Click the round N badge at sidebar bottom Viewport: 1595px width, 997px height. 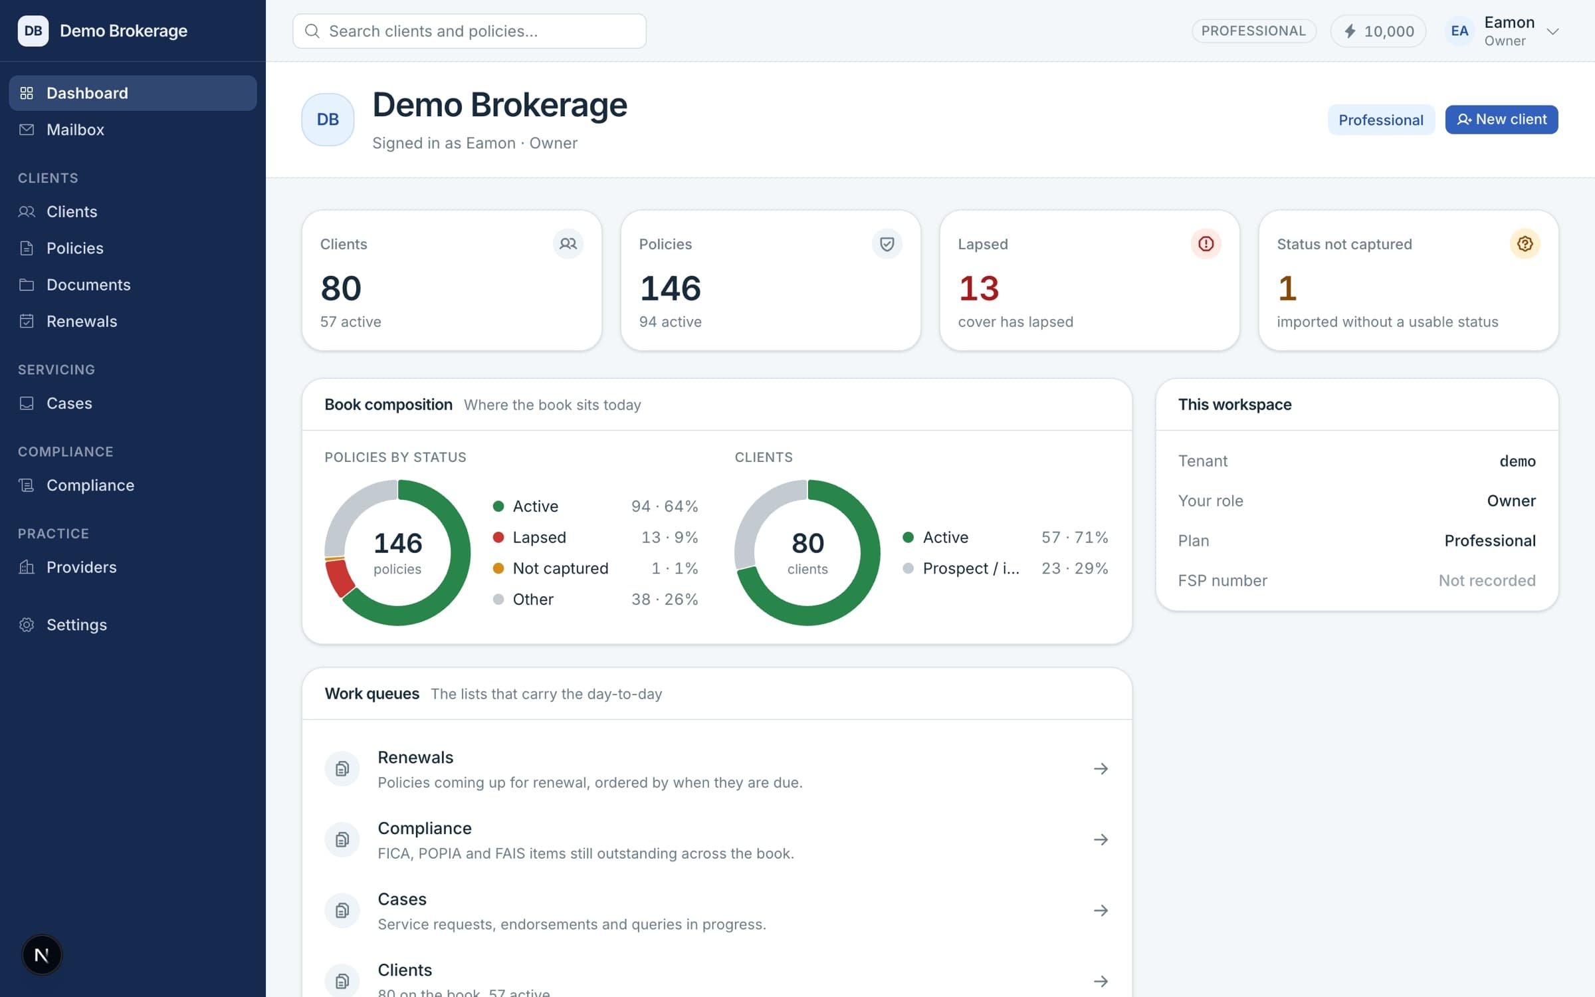coord(42,955)
